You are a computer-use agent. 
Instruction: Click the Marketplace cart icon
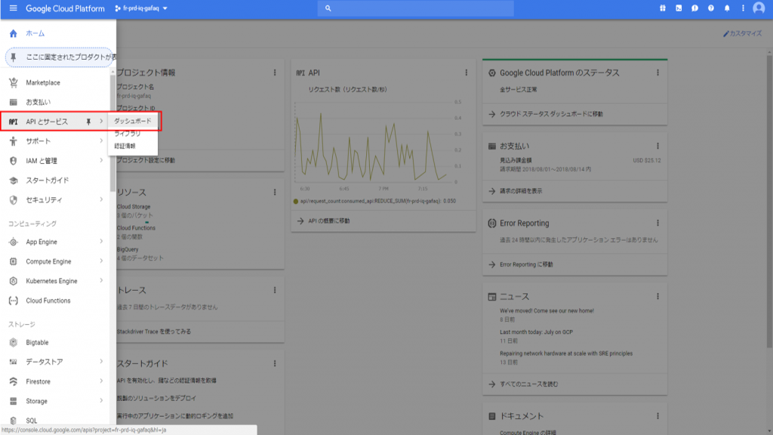[14, 82]
